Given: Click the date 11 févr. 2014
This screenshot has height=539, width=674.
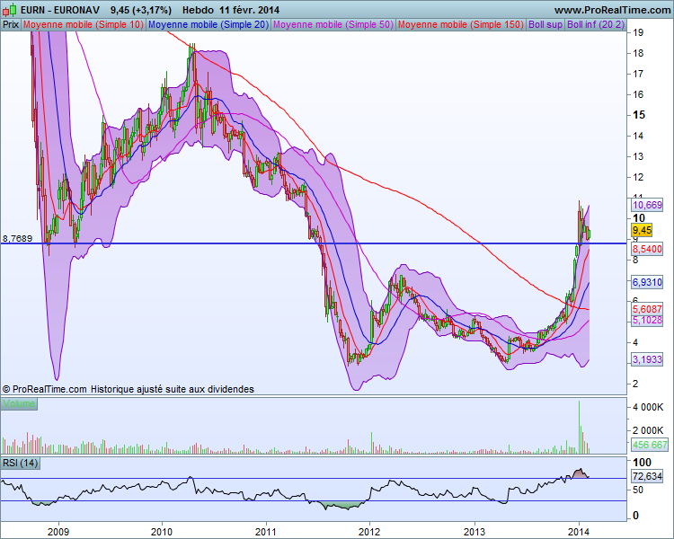Looking at the screenshot, I should coord(249,10).
